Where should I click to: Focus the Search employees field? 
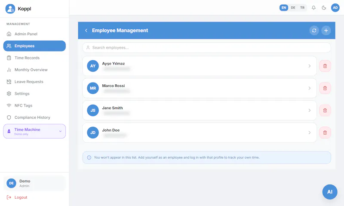point(206,48)
